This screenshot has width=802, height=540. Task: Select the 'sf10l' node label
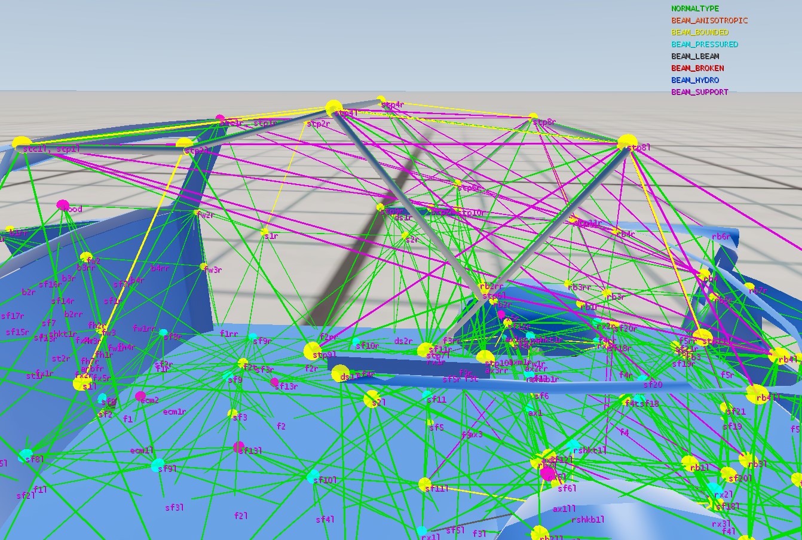point(325,480)
